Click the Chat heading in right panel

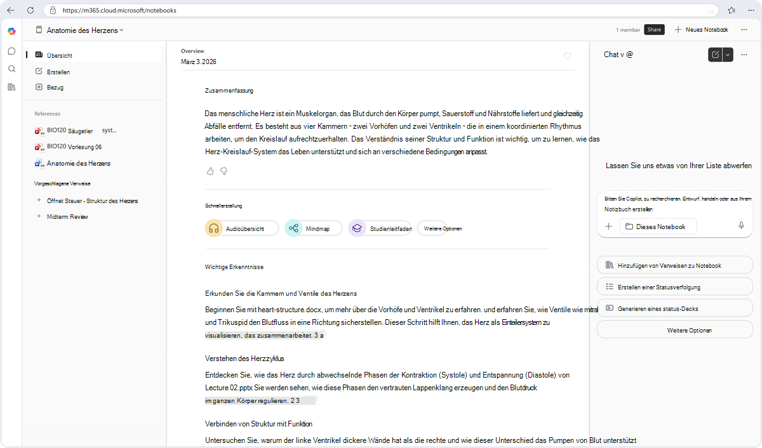click(x=618, y=55)
